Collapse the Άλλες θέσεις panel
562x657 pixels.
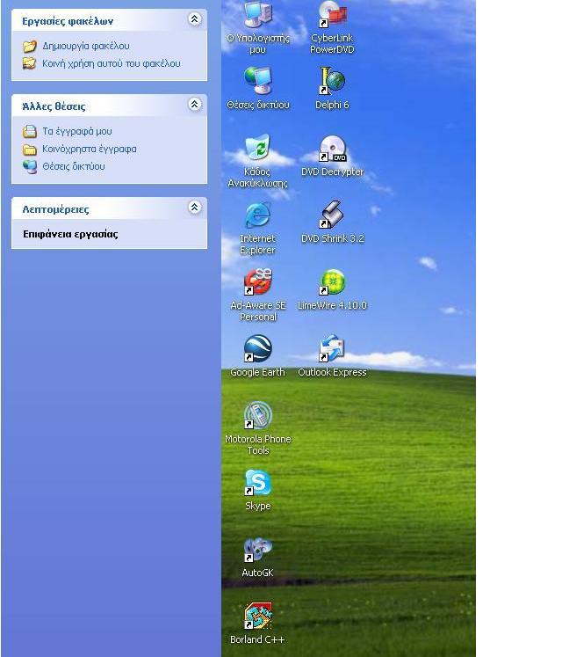click(195, 105)
